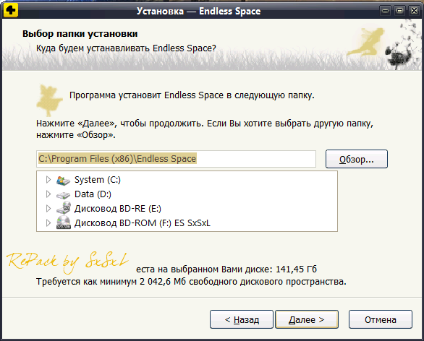Select the System (C:) drive label
Image resolution: width=424 pixels, height=341 pixels.
pos(98,180)
